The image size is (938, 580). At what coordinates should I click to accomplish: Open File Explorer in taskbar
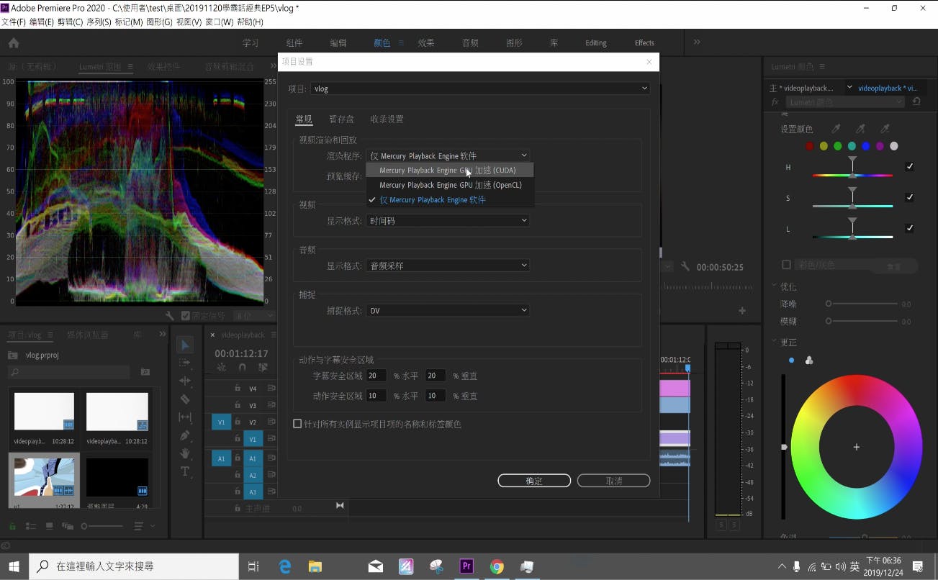pyautogui.click(x=315, y=566)
